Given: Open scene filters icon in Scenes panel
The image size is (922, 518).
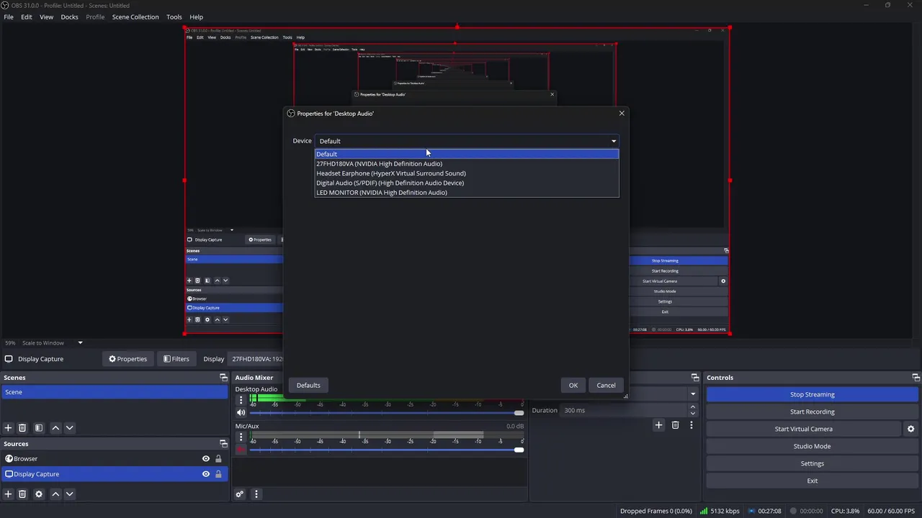Looking at the screenshot, I should coord(39,427).
